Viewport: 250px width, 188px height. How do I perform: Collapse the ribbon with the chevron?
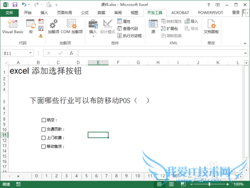click(245, 43)
